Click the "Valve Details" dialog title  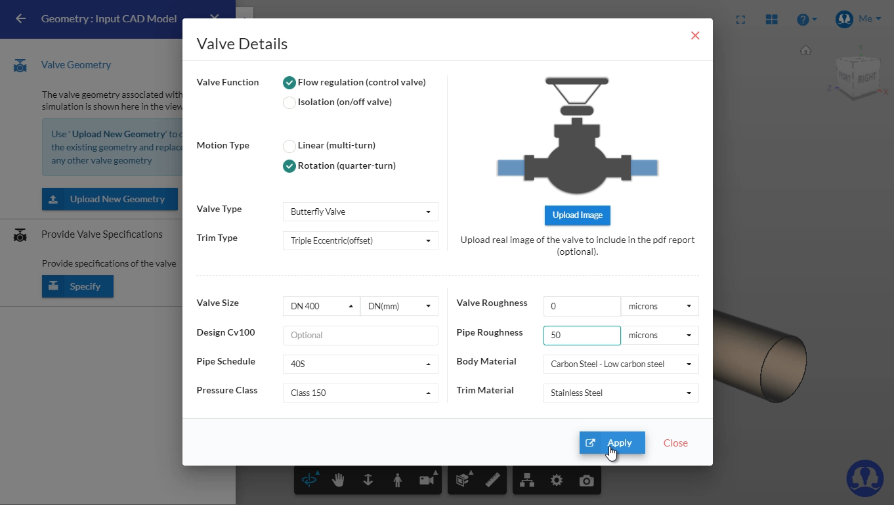coord(242,44)
